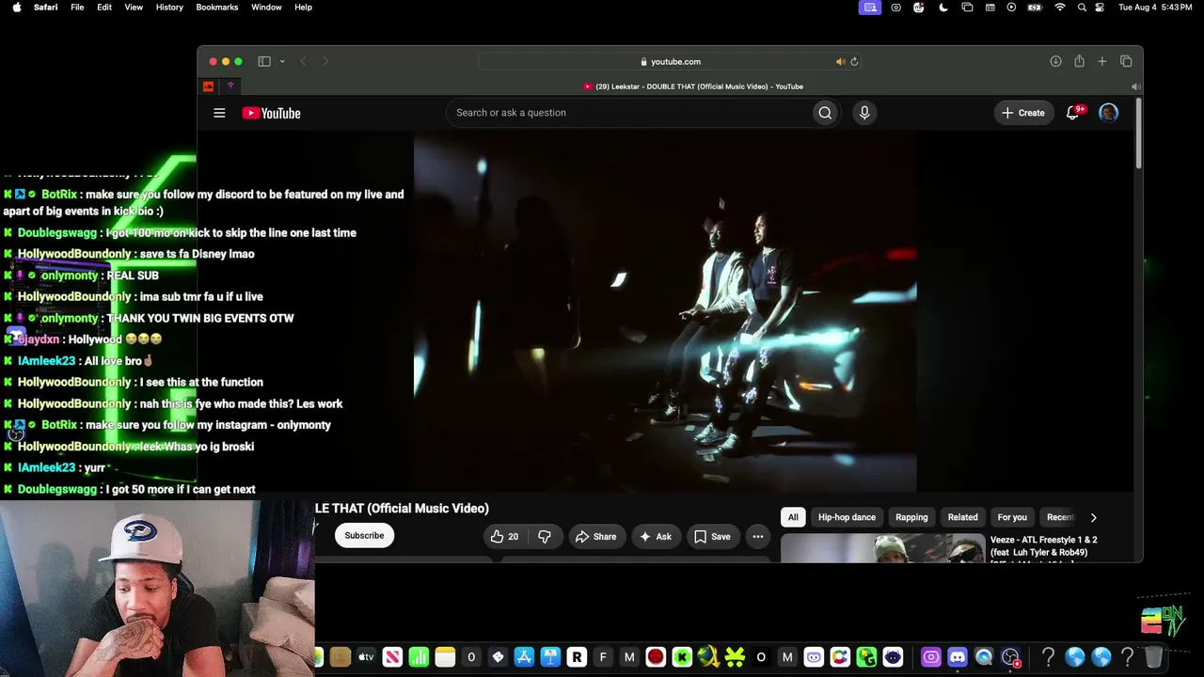Screen dimensions: 1204x677
Task: Select the Rapping filter chip
Action: tap(911, 517)
